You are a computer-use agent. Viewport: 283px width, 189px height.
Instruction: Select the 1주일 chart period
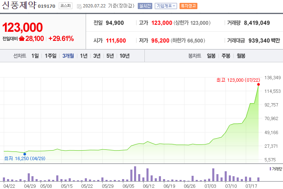(x=50, y=56)
